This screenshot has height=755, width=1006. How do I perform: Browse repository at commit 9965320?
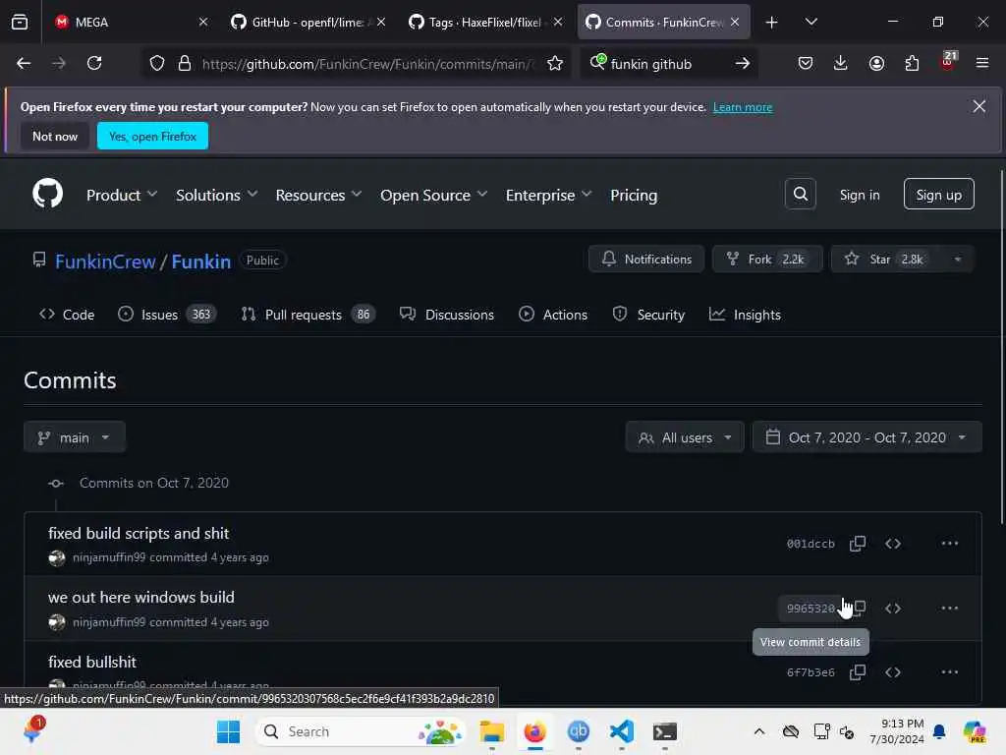pyautogui.click(x=893, y=608)
